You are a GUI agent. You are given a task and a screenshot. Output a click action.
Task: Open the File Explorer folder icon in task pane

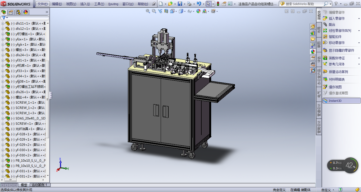pyautogui.click(x=313, y=39)
